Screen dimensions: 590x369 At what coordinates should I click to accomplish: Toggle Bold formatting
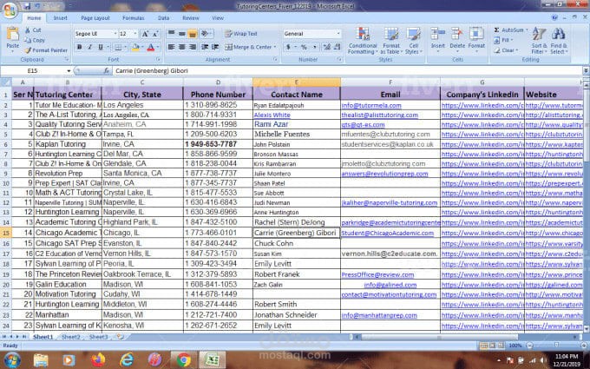point(80,47)
